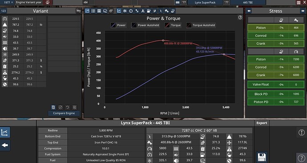The width and height of the screenshot is (307, 163).
Task: Click the engine icon in the Variant header
Action: 78,11
